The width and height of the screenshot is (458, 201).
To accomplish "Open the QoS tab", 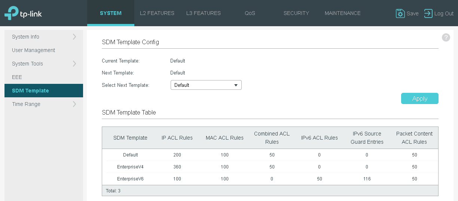I will tap(250, 13).
